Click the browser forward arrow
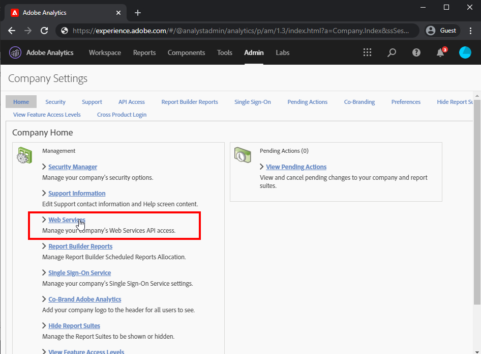The height and width of the screenshot is (354, 481). click(28, 31)
